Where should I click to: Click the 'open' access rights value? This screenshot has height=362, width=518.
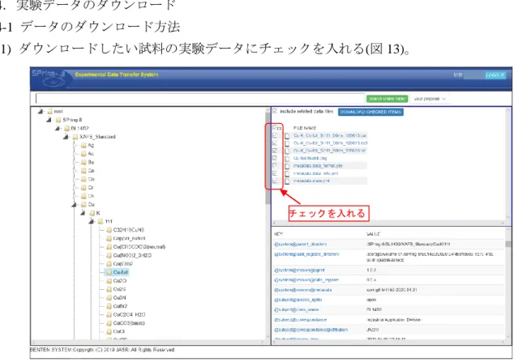[371, 300]
